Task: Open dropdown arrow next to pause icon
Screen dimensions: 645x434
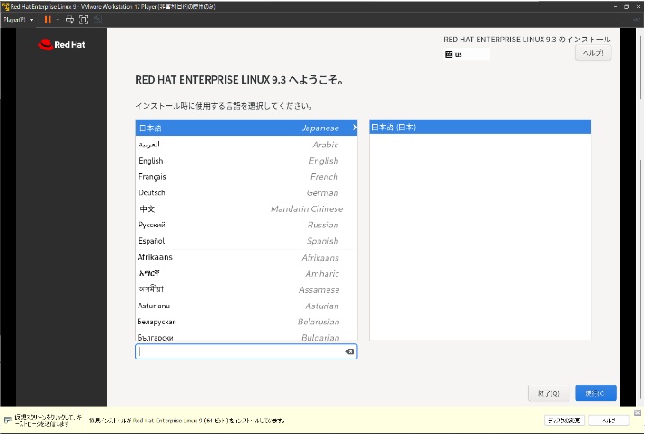Action: pos(58,20)
